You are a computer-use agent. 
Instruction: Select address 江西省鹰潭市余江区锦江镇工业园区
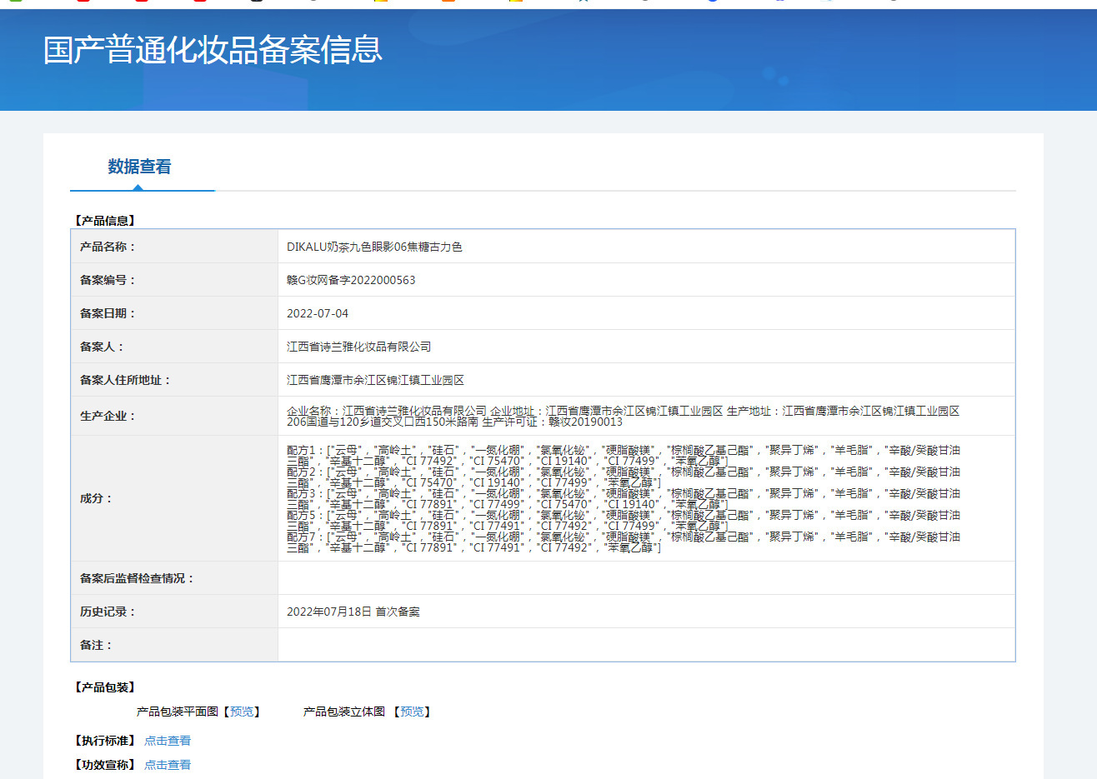coord(375,380)
